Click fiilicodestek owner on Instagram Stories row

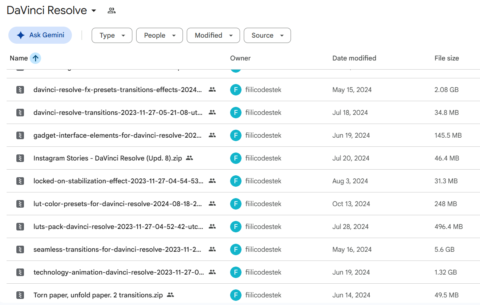point(263,158)
